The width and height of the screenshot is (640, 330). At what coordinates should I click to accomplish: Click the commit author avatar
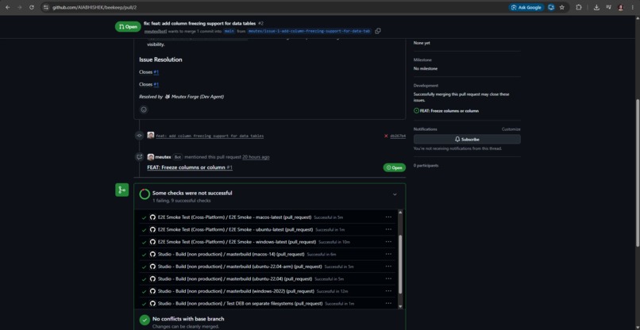151,136
